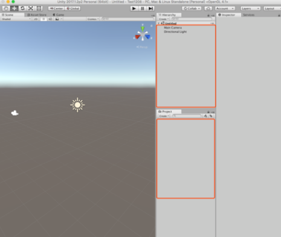The height and width of the screenshot is (237, 281).
Task: Open the Account dropdown
Action: click(225, 8)
